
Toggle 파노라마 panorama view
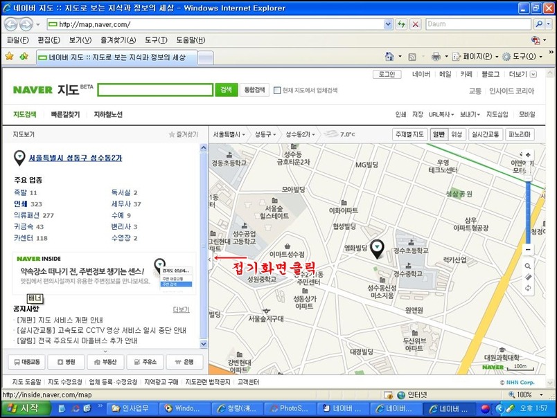pyautogui.click(x=520, y=134)
